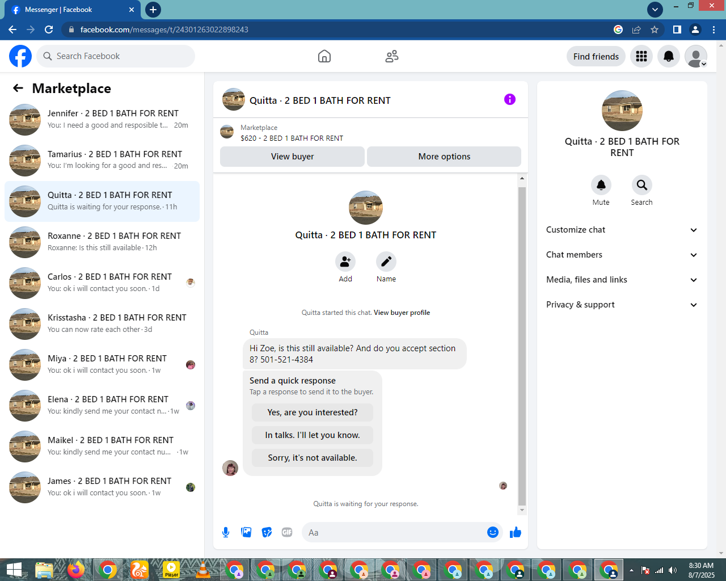Select Quitta's conversation in list
726x581 pixels.
pyautogui.click(x=102, y=201)
